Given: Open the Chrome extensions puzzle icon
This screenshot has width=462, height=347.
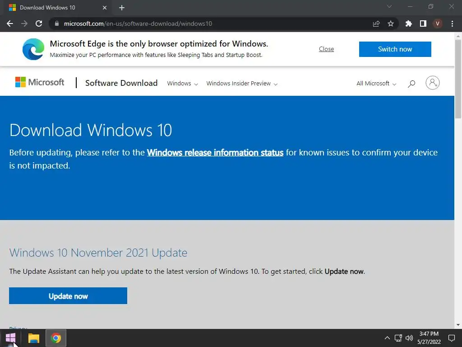Looking at the screenshot, I should point(409,23).
